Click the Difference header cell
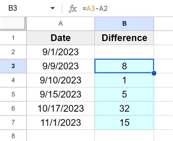The image size is (173, 141). click(x=124, y=38)
